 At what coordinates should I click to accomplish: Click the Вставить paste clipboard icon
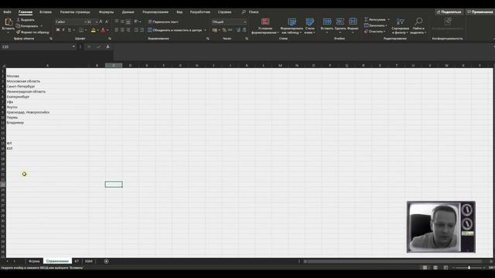pyautogui.click(x=9, y=22)
